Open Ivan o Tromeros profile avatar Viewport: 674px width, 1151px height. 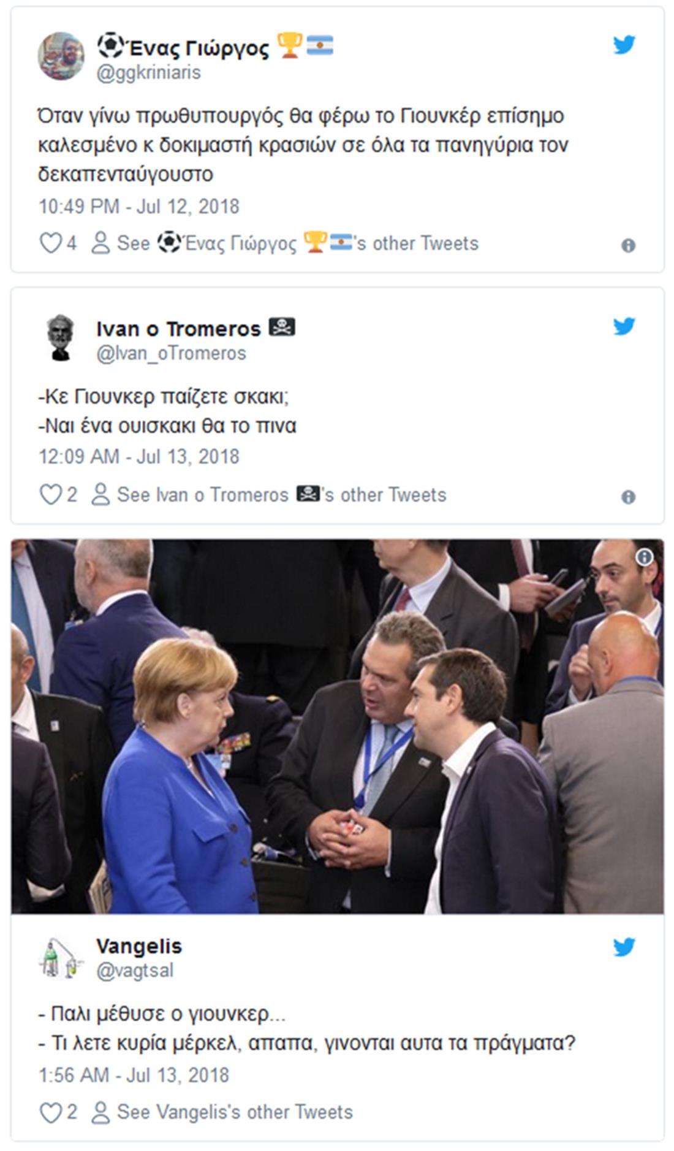[x=60, y=338]
